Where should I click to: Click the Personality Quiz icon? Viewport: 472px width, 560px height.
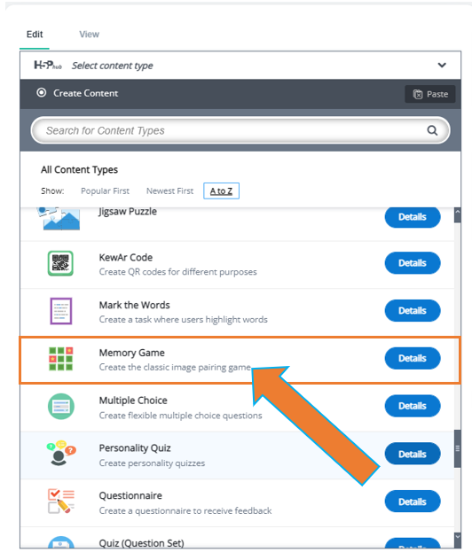click(x=61, y=453)
